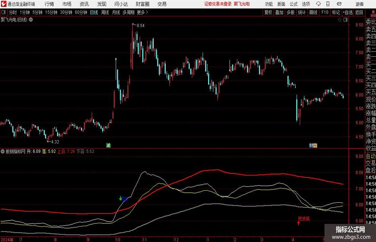Select the 月线 monthly period

point(116,12)
